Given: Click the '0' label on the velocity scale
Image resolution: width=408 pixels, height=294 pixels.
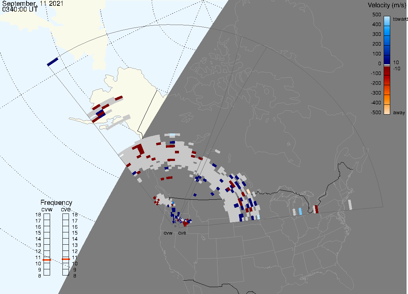Looking at the screenshot, I should click(380, 63).
